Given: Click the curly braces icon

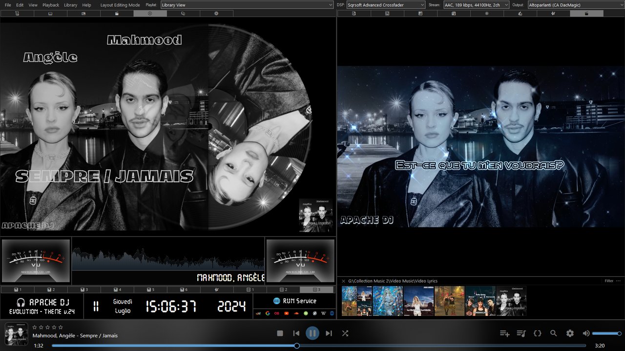Looking at the screenshot, I should point(538,333).
